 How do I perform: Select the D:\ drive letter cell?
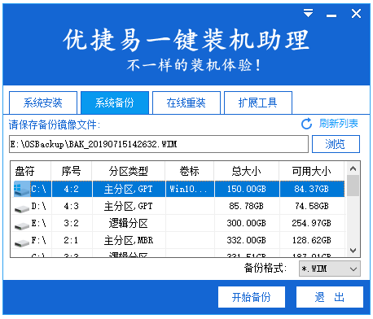[x=38, y=206]
